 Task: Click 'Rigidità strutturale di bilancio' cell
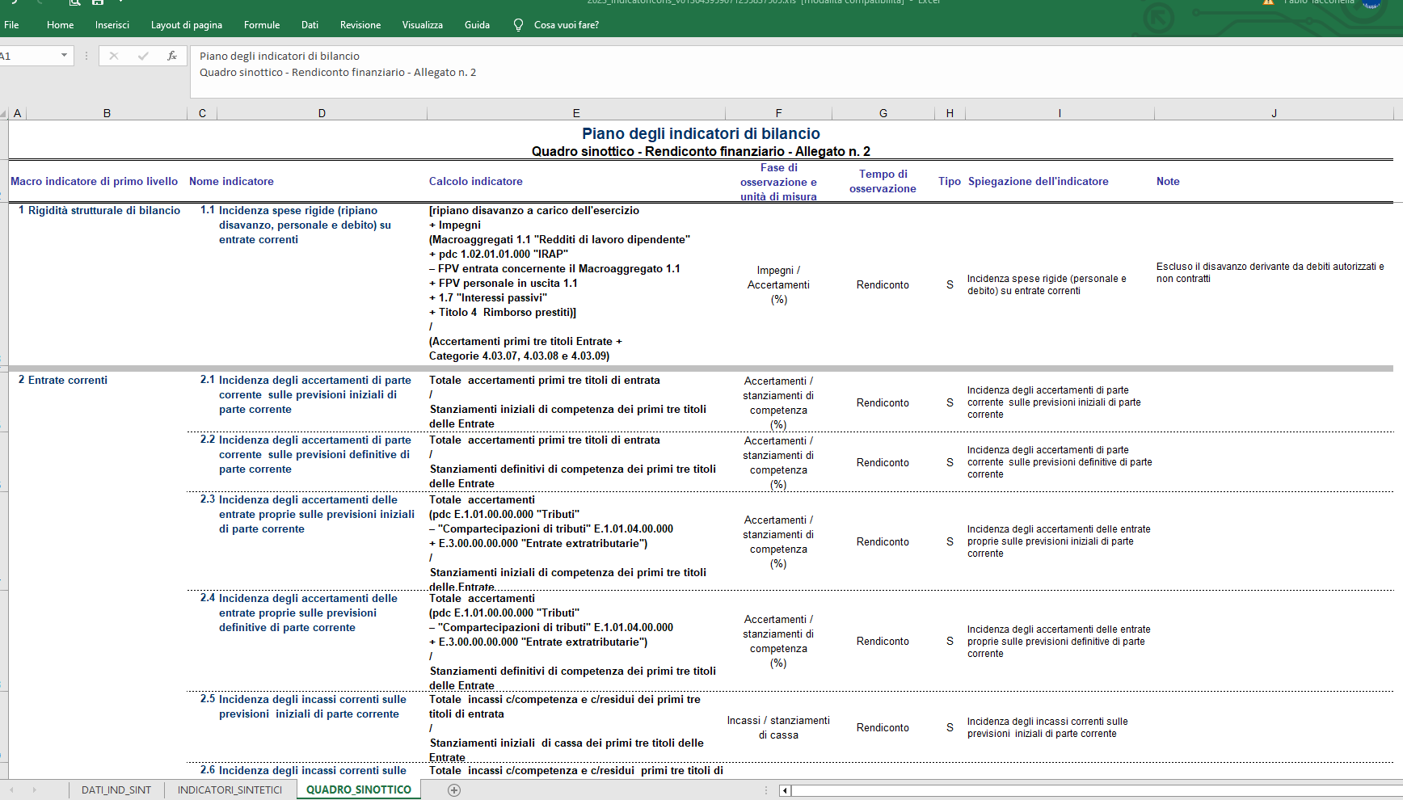point(104,210)
